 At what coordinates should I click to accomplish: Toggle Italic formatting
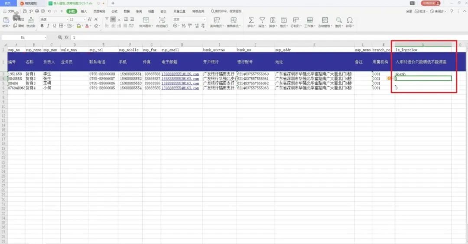[48, 26]
